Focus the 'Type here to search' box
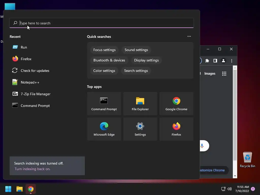Image resolution: width=260 pixels, height=195 pixels. (x=102, y=23)
